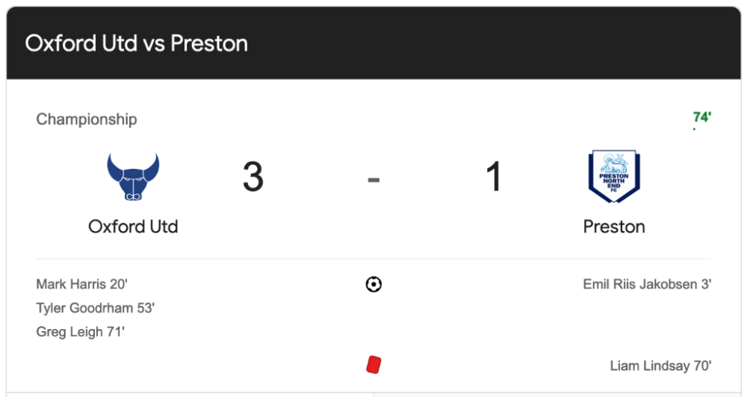Open scorer Tyler Goodrham 53'

[x=95, y=308]
